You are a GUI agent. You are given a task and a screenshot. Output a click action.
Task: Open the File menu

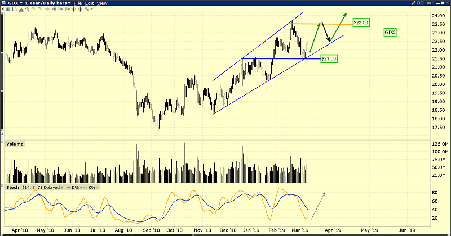pos(78,3)
